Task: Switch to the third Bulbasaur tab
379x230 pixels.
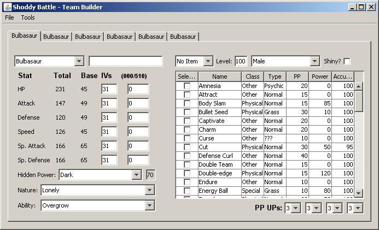Action: (88, 37)
